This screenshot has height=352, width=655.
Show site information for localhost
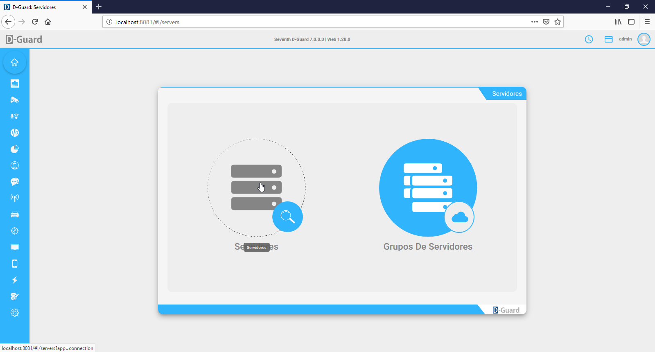pyautogui.click(x=109, y=22)
